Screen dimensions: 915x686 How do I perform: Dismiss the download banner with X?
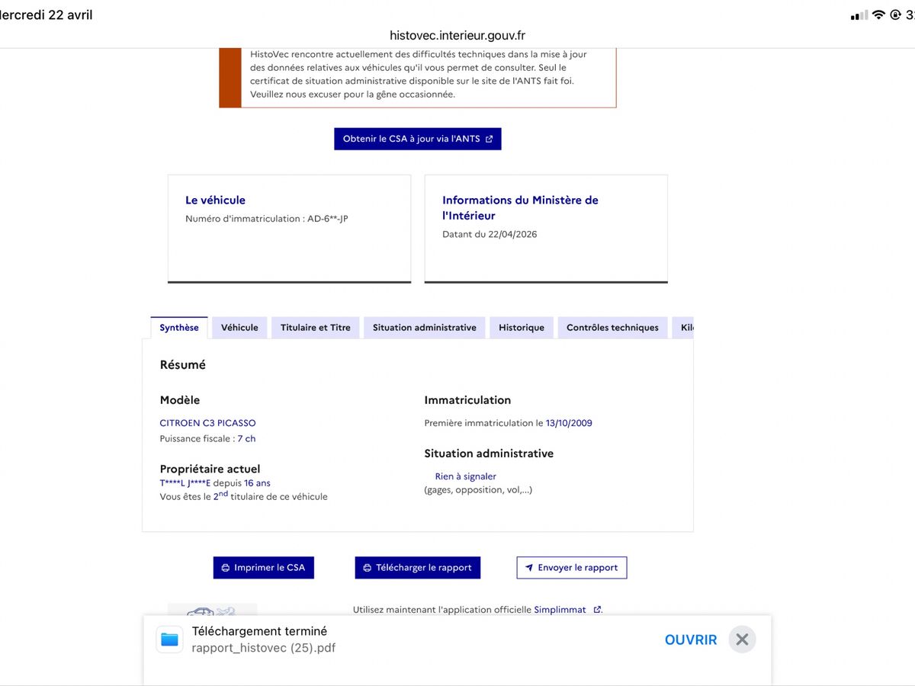tap(742, 640)
